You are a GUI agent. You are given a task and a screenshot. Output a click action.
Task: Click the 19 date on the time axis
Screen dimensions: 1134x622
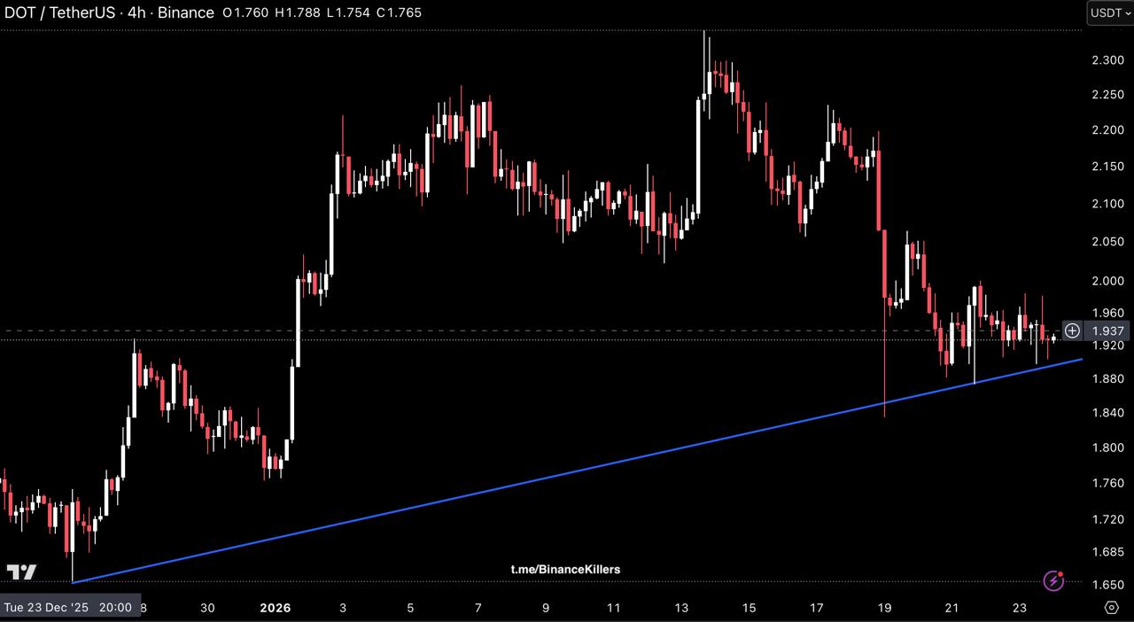point(884,608)
